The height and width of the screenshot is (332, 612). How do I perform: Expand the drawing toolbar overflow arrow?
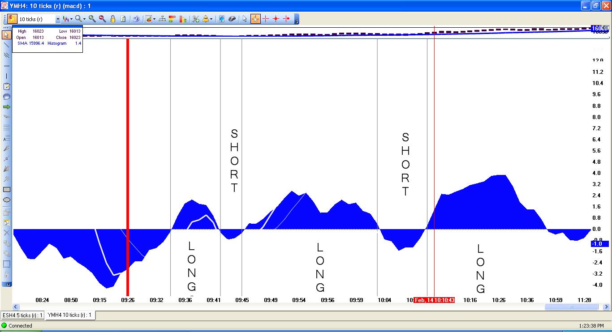click(7, 284)
